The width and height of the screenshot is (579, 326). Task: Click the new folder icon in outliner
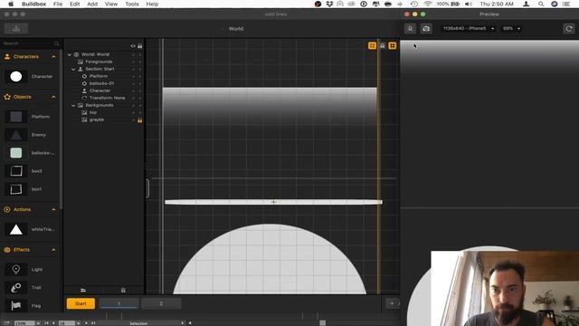(x=83, y=290)
